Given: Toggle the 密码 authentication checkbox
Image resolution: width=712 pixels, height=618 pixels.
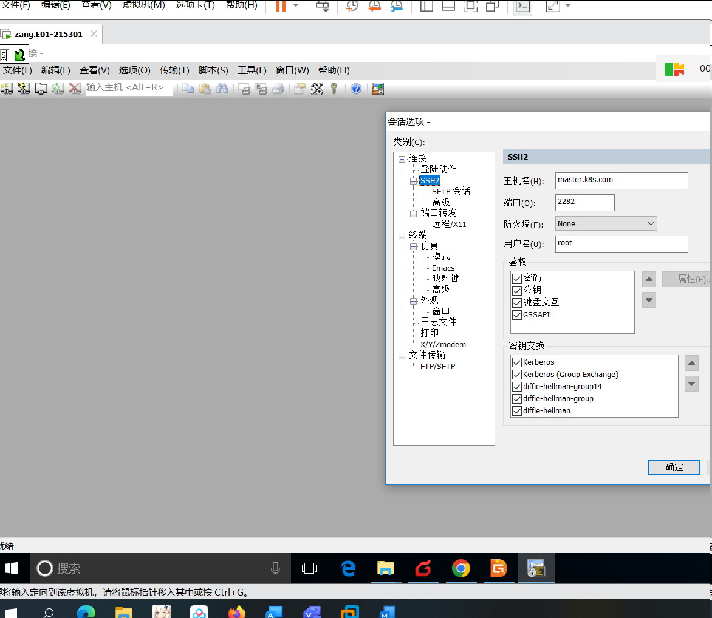Looking at the screenshot, I should 517,278.
